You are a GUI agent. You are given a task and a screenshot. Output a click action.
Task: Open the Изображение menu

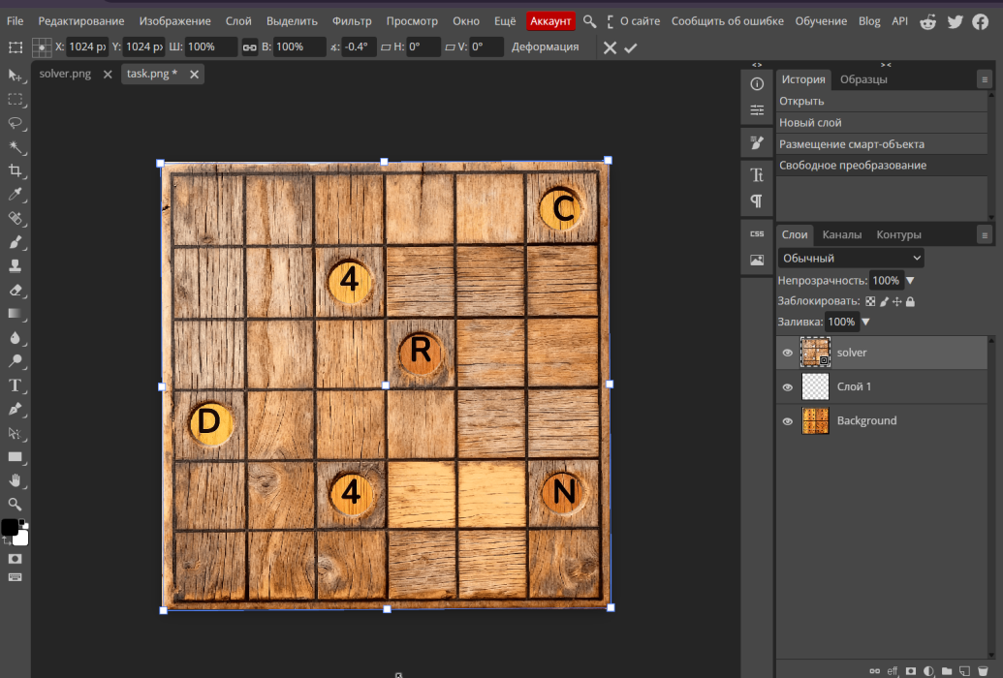pos(174,21)
